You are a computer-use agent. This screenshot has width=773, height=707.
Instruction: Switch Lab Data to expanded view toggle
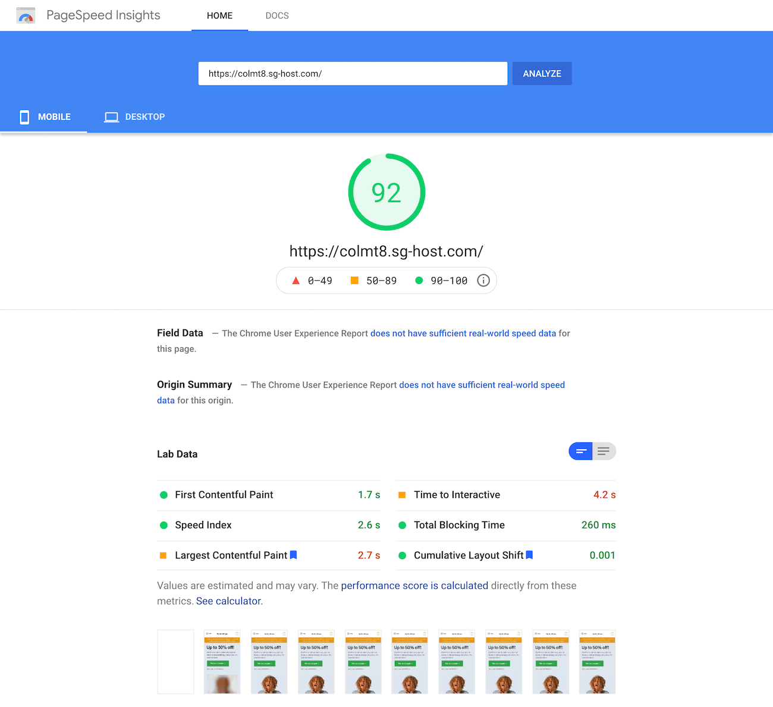click(x=604, y=451)
